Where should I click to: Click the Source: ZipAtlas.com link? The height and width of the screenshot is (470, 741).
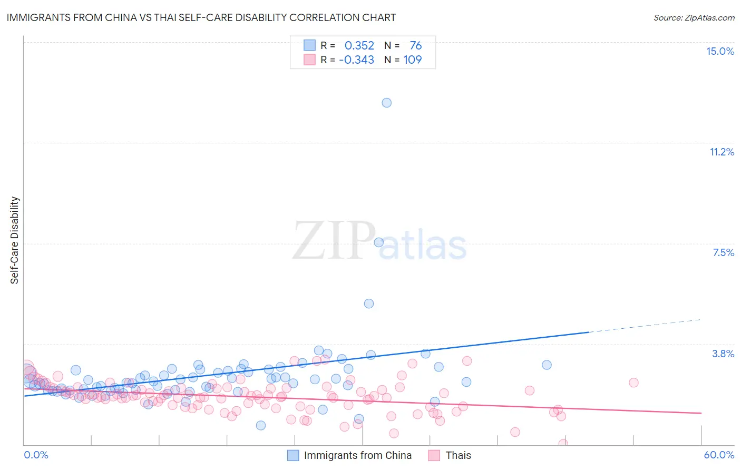click(x=694, y=17)
